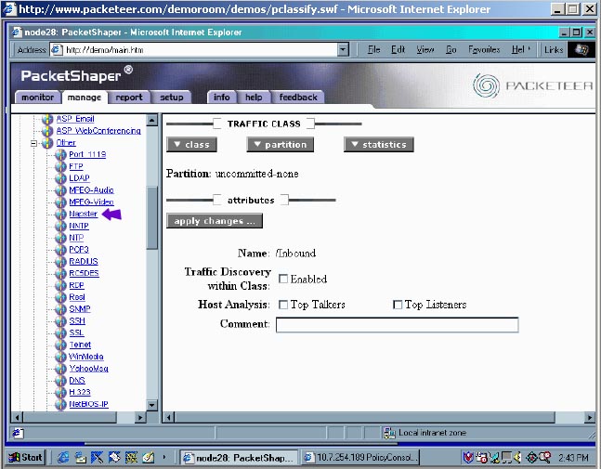601x469 pixels.
Task: Click the tree panel vertical scrollbar thumb
Action: tap(152, 217)
